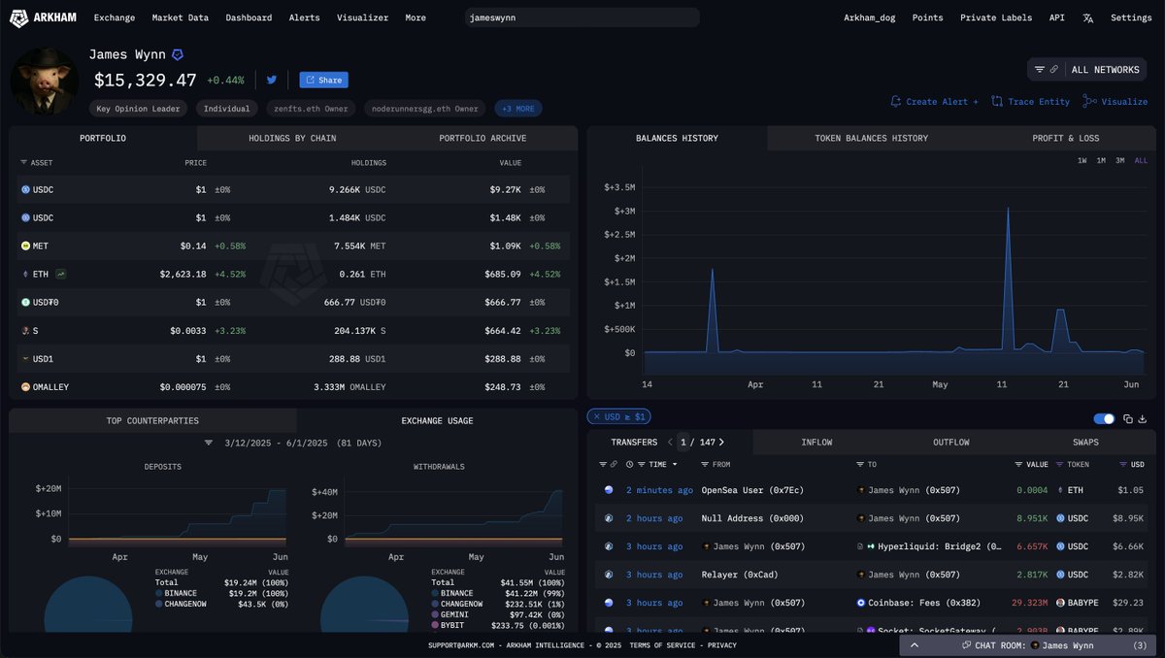Click the clock icon beside TIME

[630, 464]
